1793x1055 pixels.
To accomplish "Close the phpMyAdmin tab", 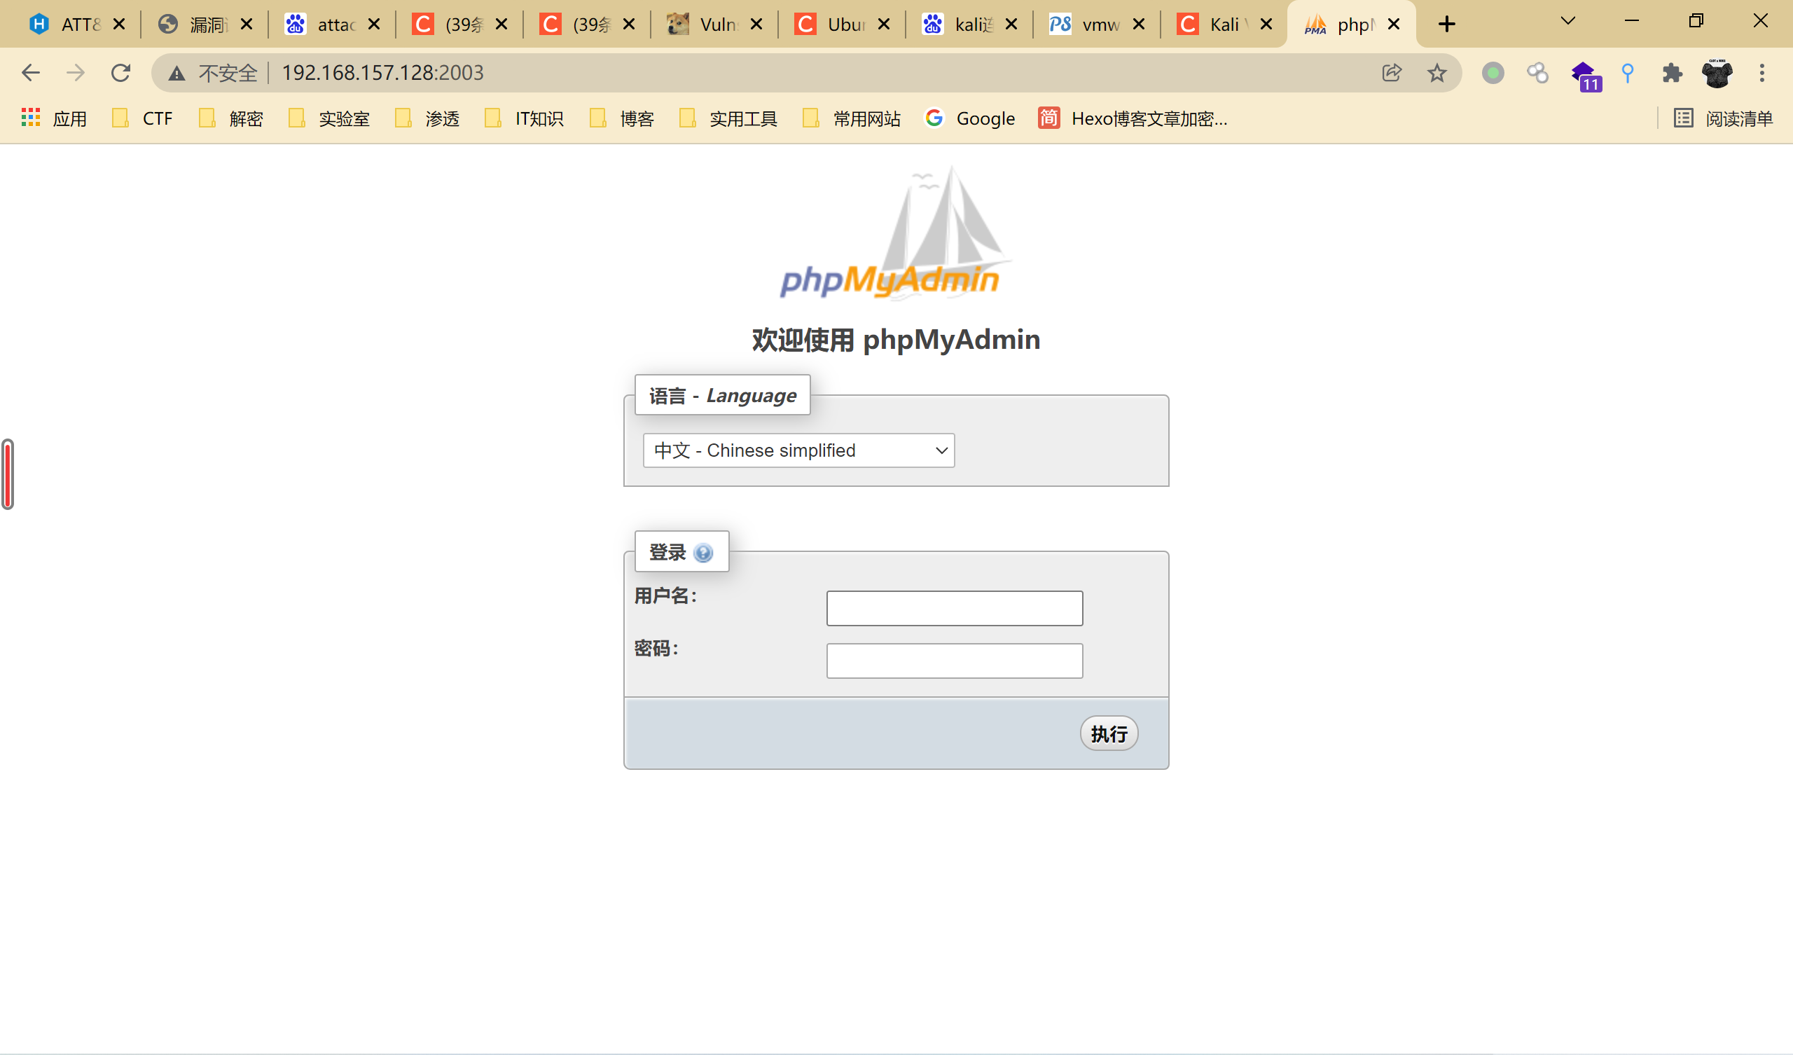I will pyautogui.click(x=1394, y=25).
